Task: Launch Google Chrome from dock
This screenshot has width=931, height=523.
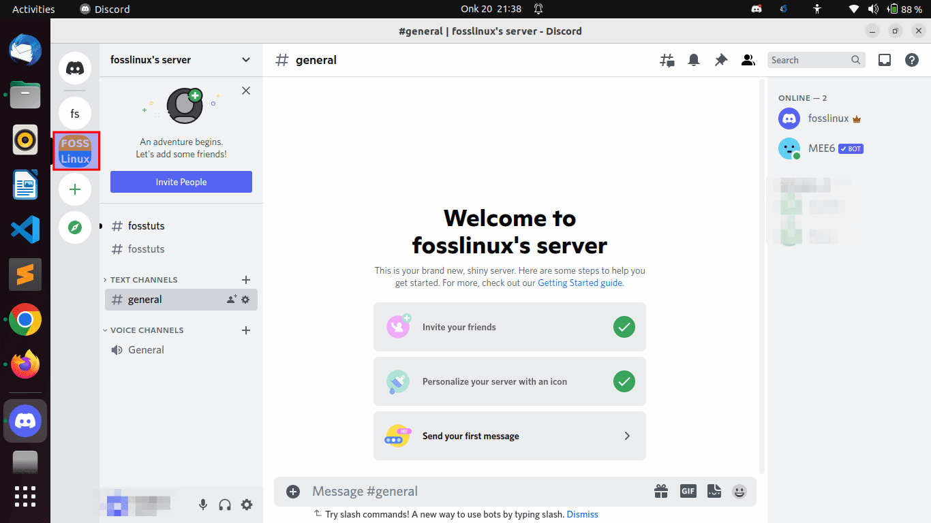Action: 25,320
